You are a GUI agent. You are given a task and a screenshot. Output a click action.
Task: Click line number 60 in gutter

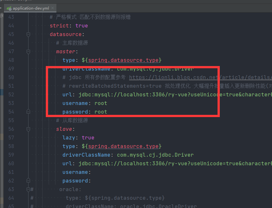coord(11,164)
